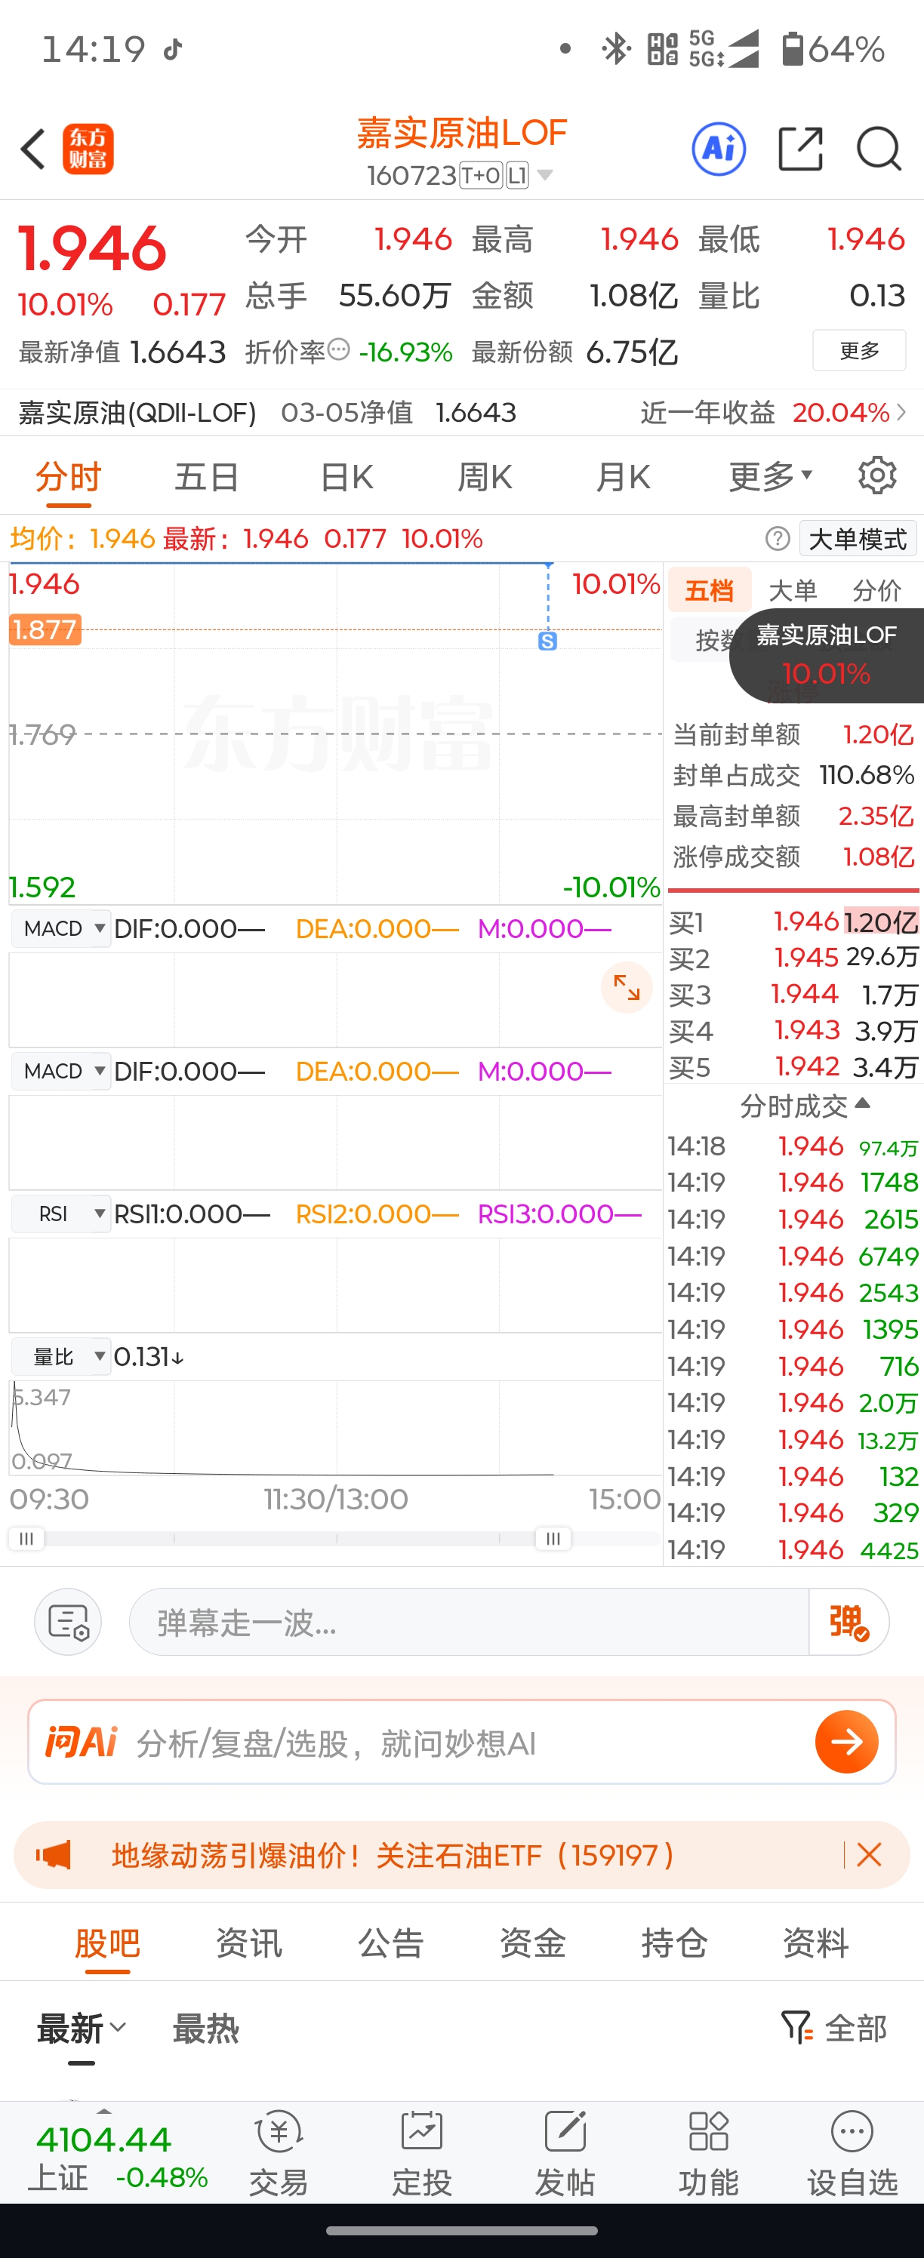Open the 东方财富 logo home icon
Image resolution: width=924 pixels, height=2258 pixels.
[x=88, y=149]
